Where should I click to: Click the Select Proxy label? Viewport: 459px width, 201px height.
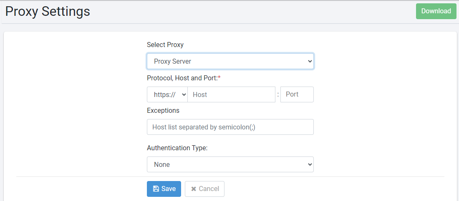pos(165,45)
